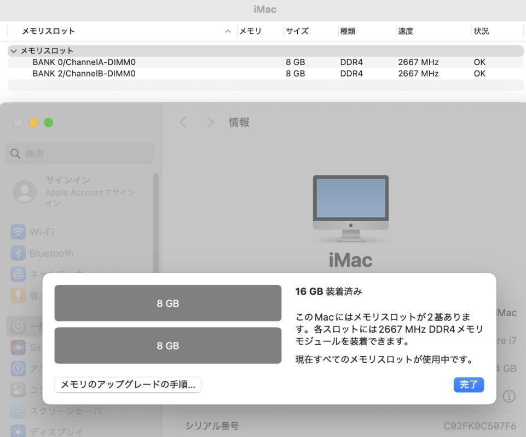526x437 pixels.
Task: Click the 検索 search field
Action: click(80, 153)
